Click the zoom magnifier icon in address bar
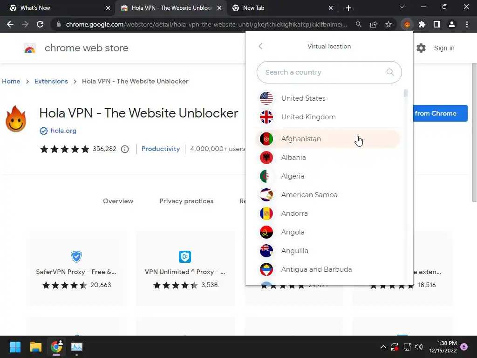This screenshot has height=358, width=477. pos(359,24)
